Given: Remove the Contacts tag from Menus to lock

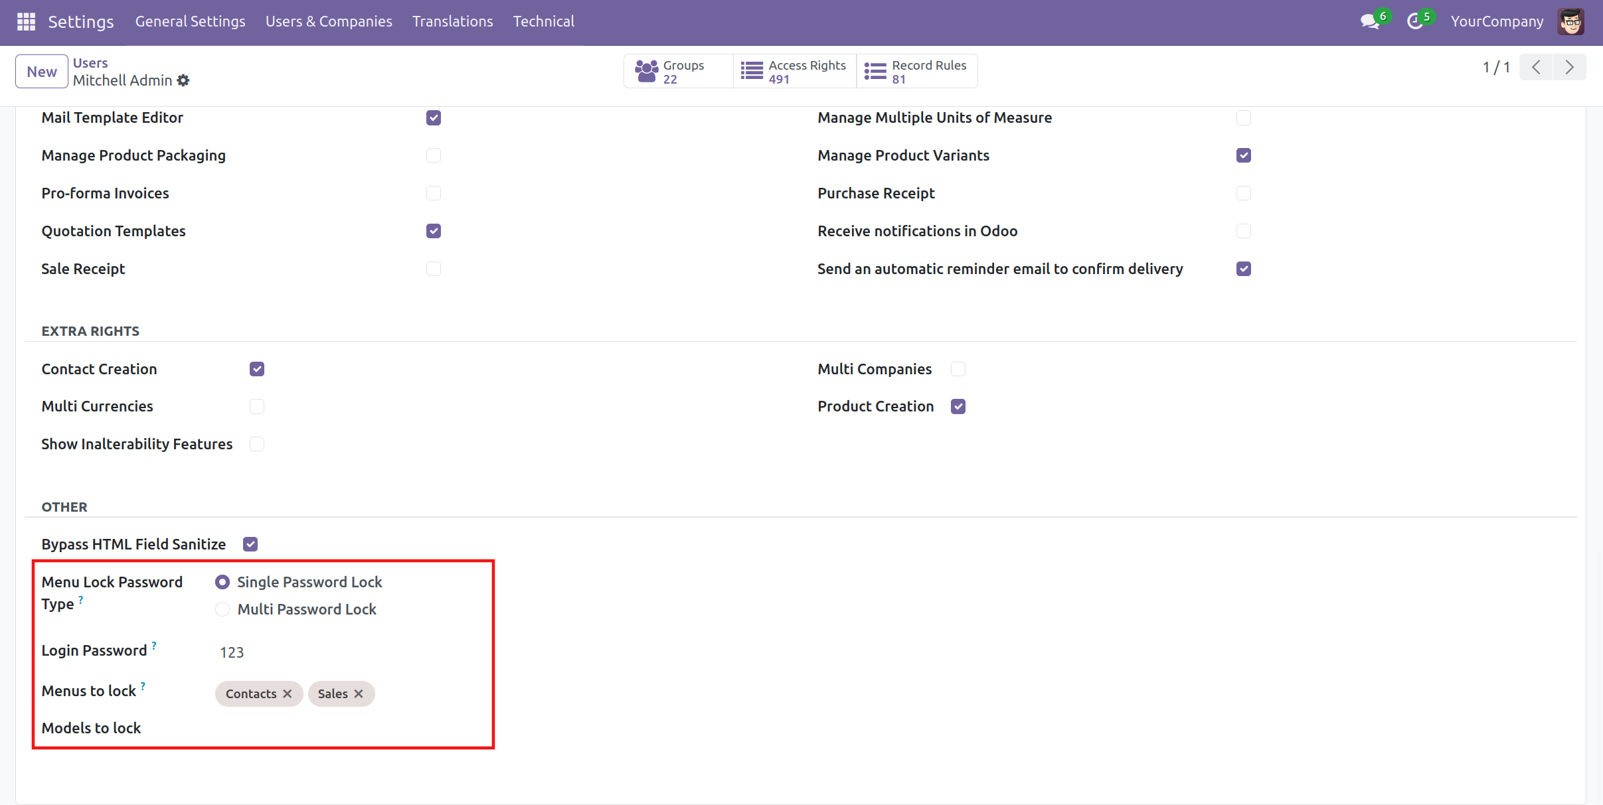Looking at the screenshot, I should 288,694.
